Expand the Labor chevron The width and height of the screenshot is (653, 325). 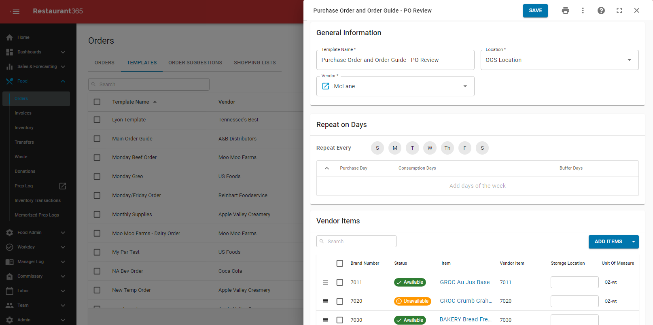point(63,291)
